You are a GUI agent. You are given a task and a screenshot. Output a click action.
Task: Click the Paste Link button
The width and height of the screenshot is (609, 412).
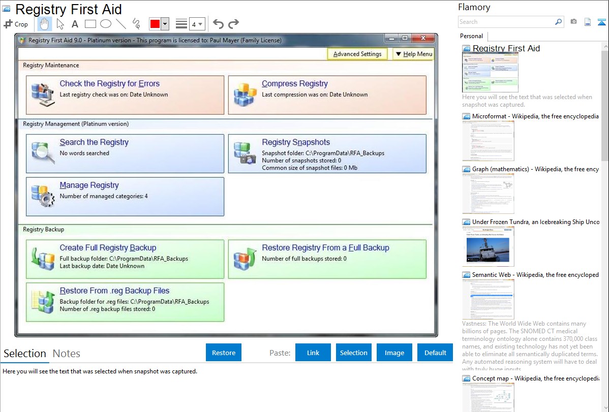tap(313, 353)
